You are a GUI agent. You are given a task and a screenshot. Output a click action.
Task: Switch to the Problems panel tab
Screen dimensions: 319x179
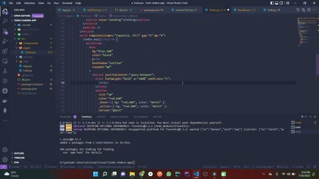coord(65,117)
